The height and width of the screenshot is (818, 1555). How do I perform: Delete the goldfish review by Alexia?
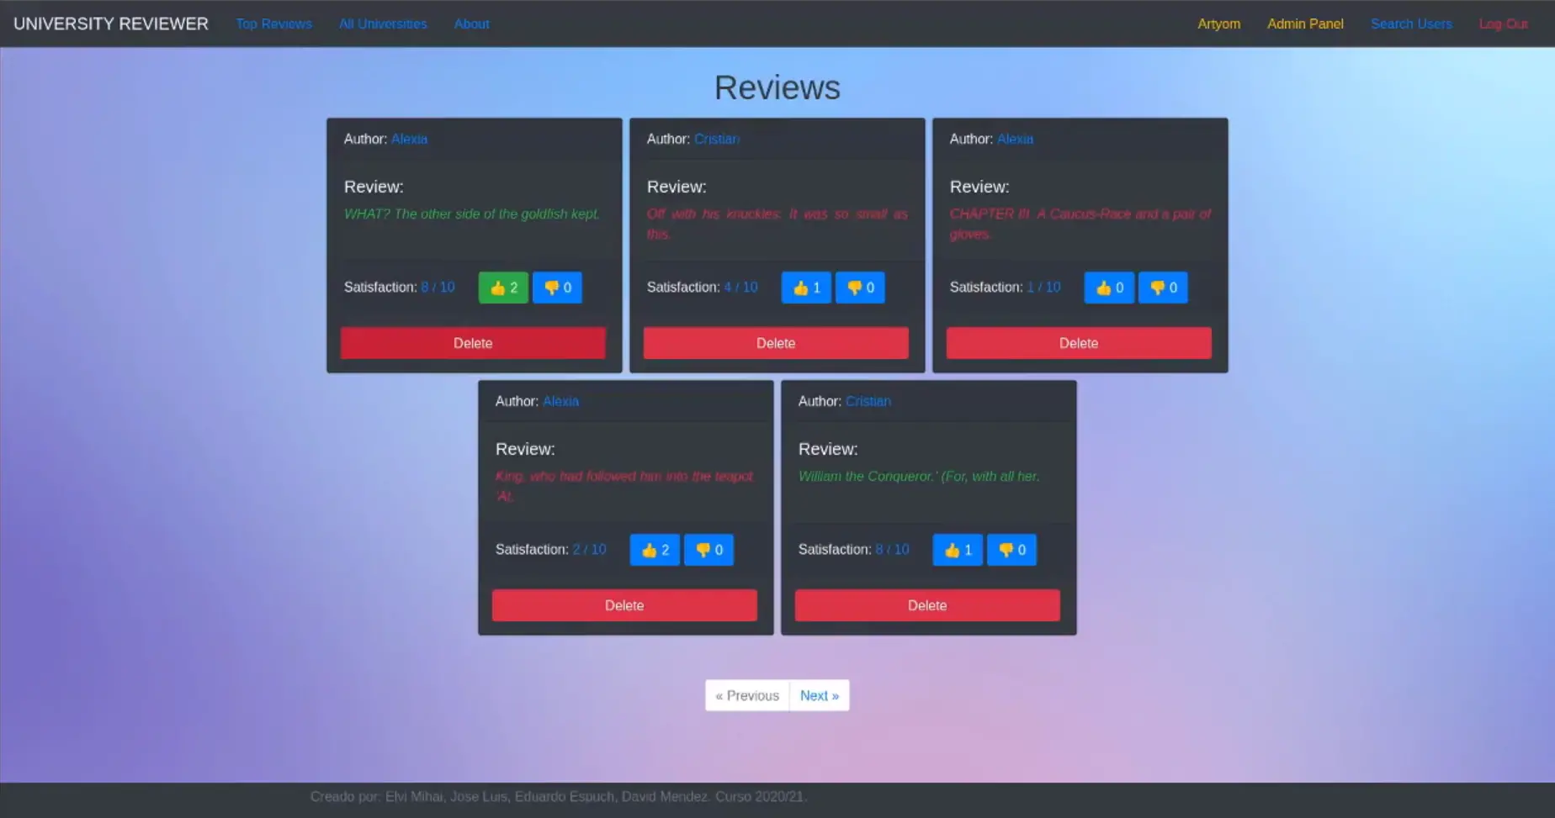coord(473,343)
